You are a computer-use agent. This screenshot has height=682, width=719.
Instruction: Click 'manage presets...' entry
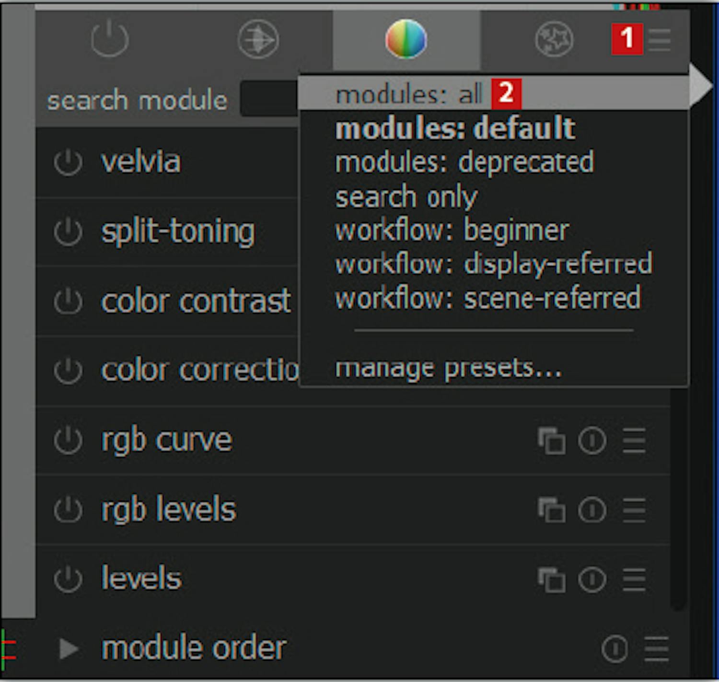coord(448,368)
